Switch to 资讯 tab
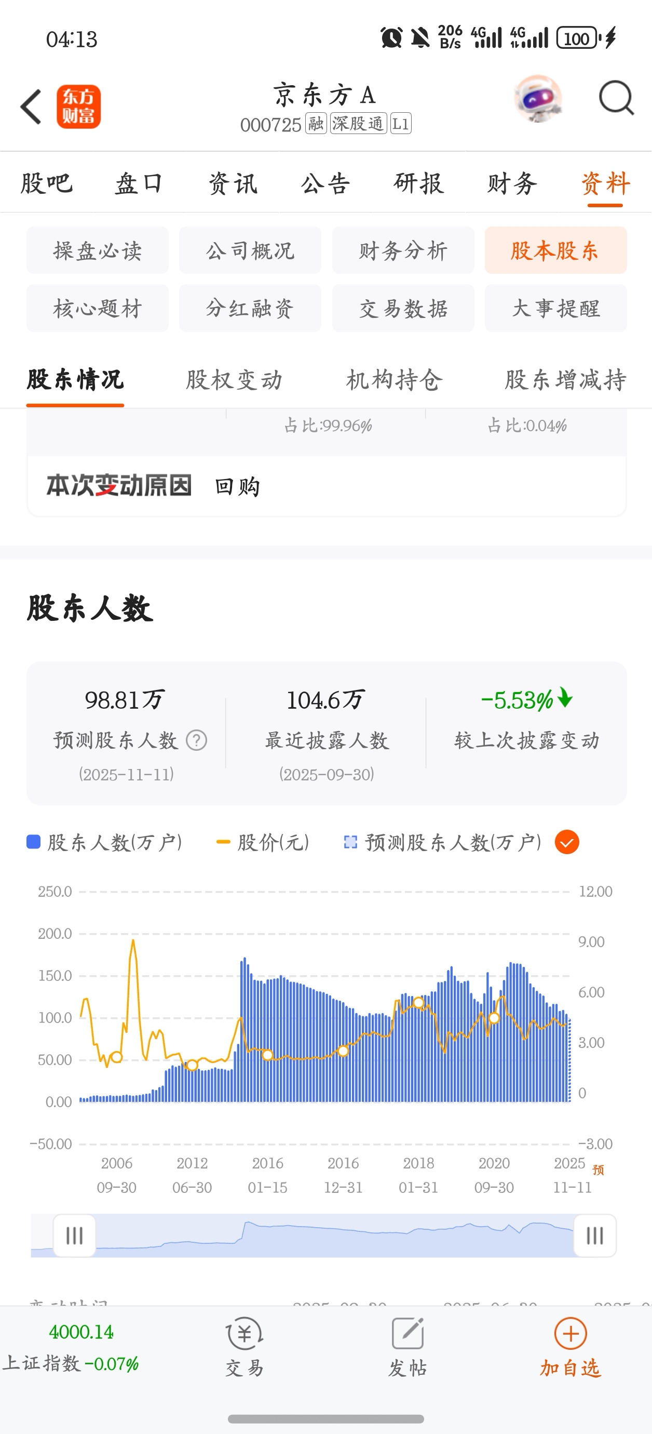The height and width of the screenshot is (1434, 652). point(233,183)
